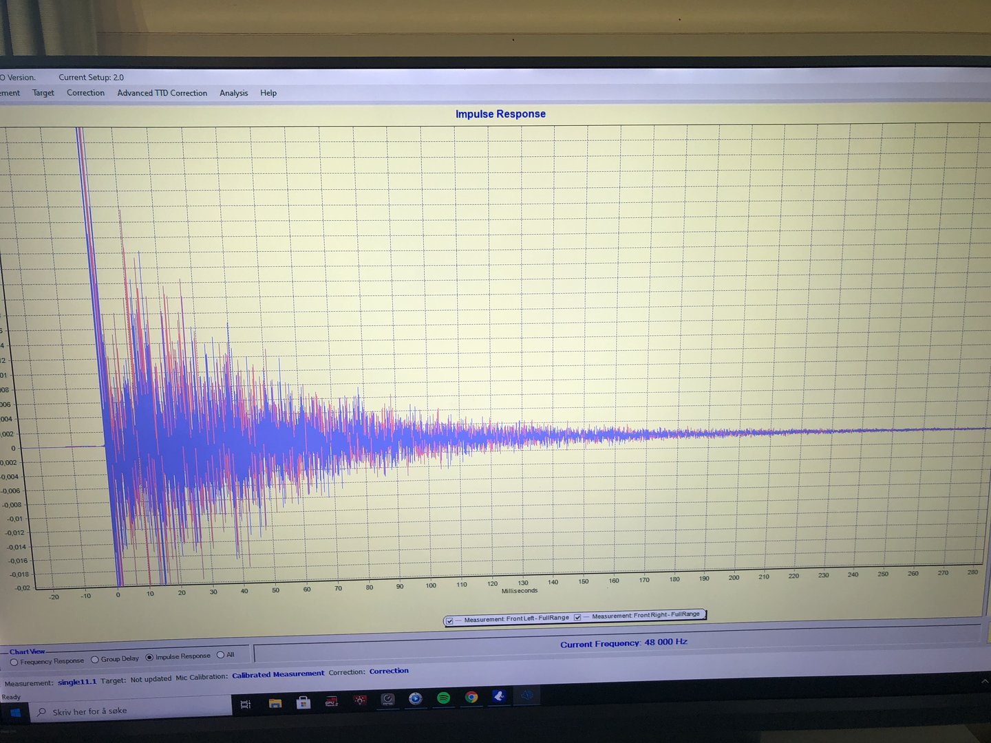Screen dimensions: 991x743
Task: Click the bold 'Correction' status value
Action: pyautogui.click(x=389, y=671)
